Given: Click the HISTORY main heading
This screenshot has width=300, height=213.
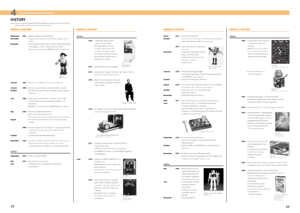Looking at the screenshot, I should [18, 19].
